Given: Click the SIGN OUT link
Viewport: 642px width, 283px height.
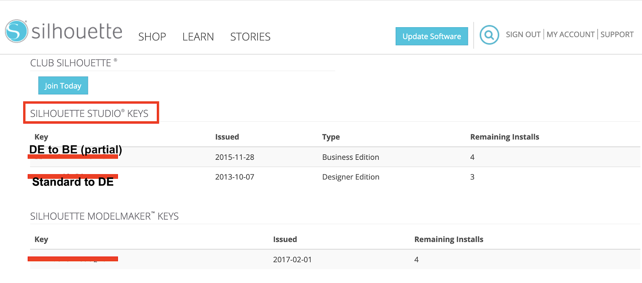Looking at the screenshot, I should point(523,35).
